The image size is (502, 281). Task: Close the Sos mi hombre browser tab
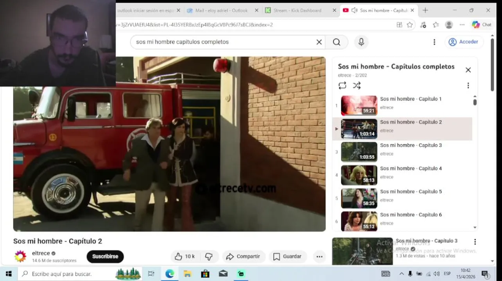[412, 11]
